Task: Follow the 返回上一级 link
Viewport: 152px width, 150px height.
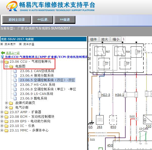Action: point(13,53)
